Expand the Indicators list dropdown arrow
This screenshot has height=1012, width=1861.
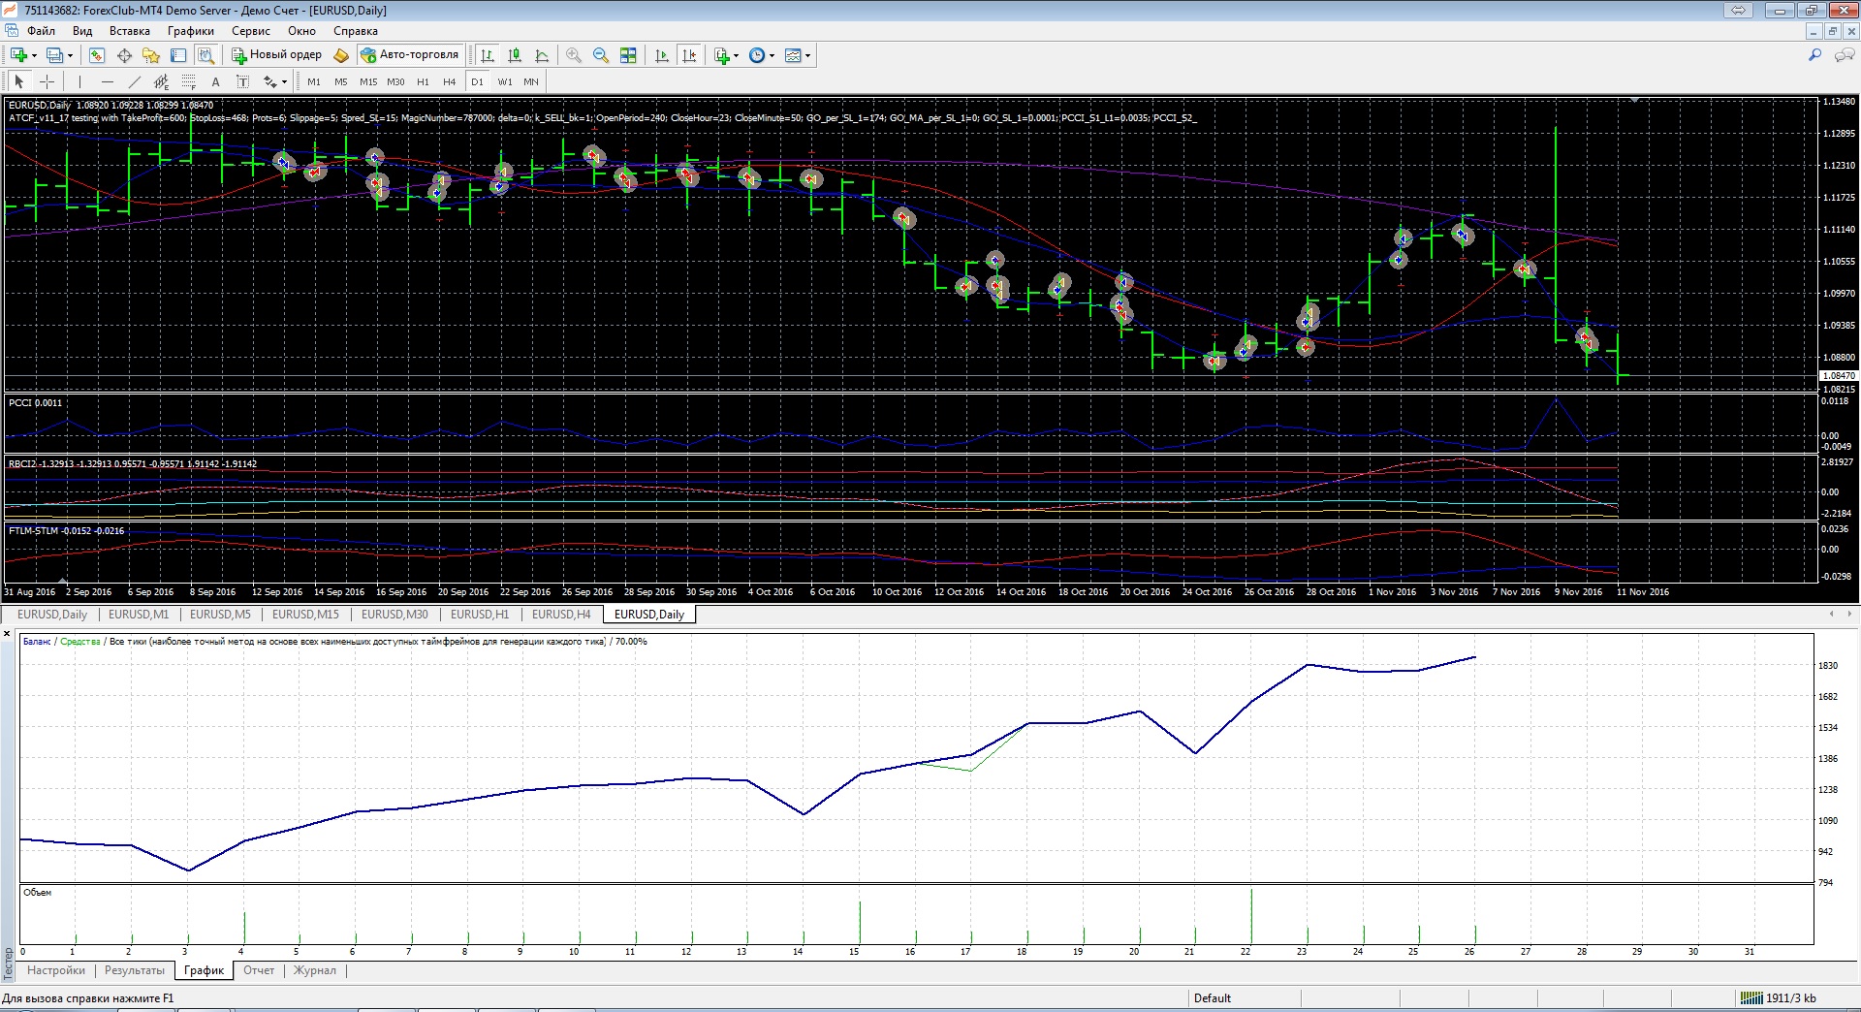point(737,55)
